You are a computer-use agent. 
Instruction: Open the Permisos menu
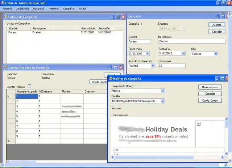(x=54, y=9)
